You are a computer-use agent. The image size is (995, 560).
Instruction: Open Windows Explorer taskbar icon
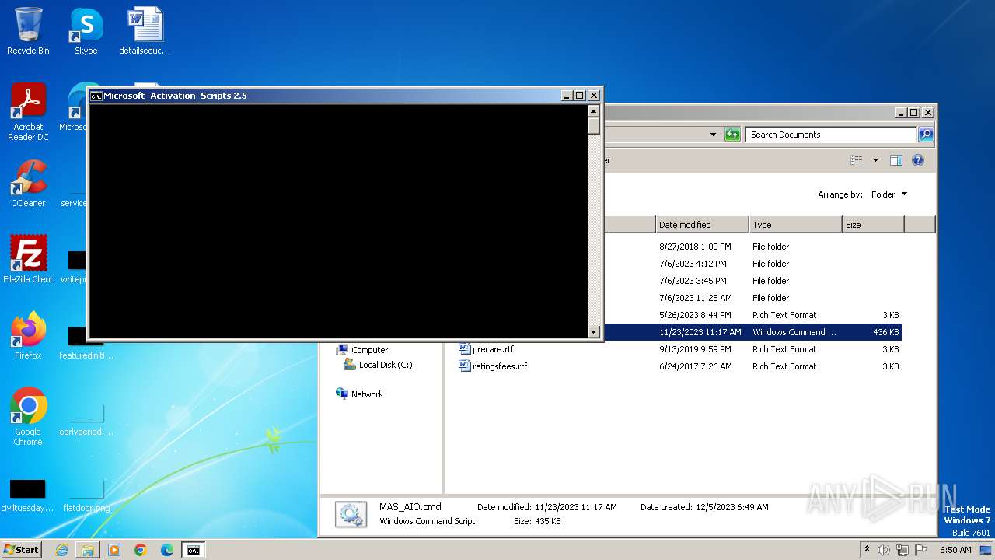point(88,550)
